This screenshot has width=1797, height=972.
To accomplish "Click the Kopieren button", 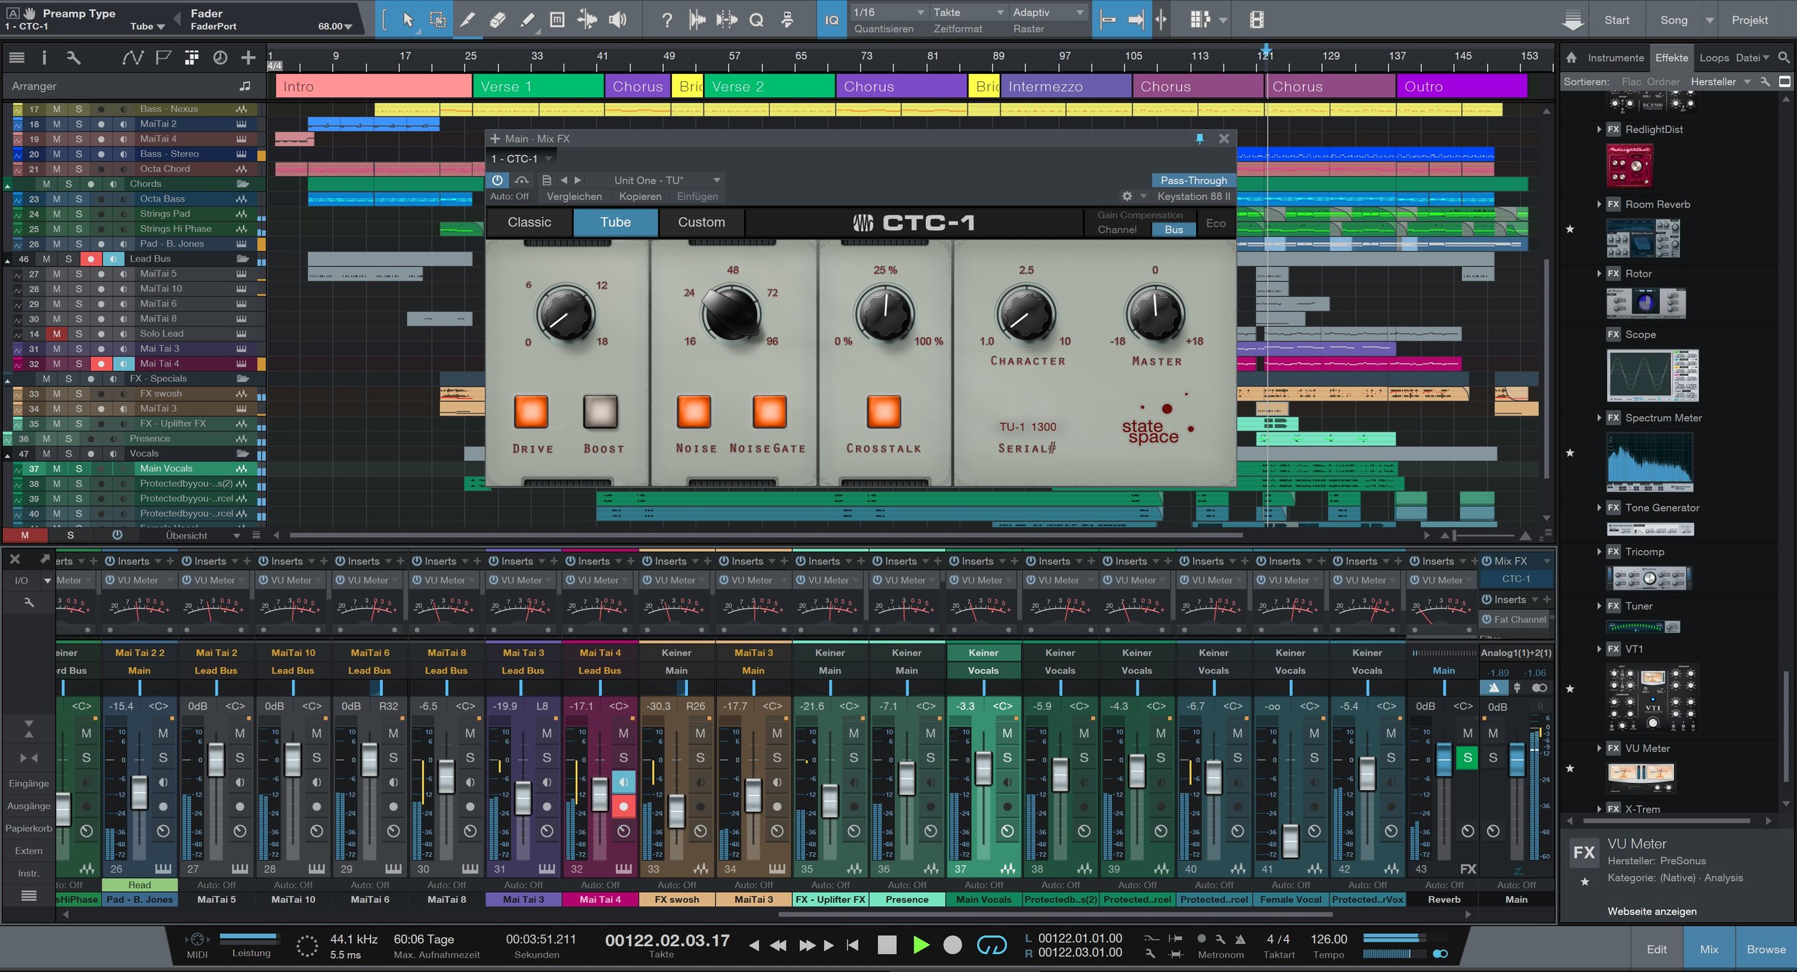I will pos(640,196).
